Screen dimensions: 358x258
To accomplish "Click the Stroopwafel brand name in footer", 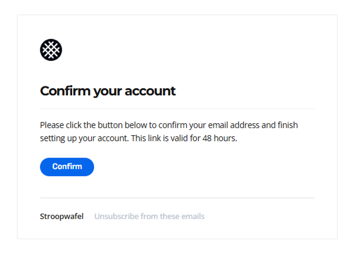I will tap(61, 216).
